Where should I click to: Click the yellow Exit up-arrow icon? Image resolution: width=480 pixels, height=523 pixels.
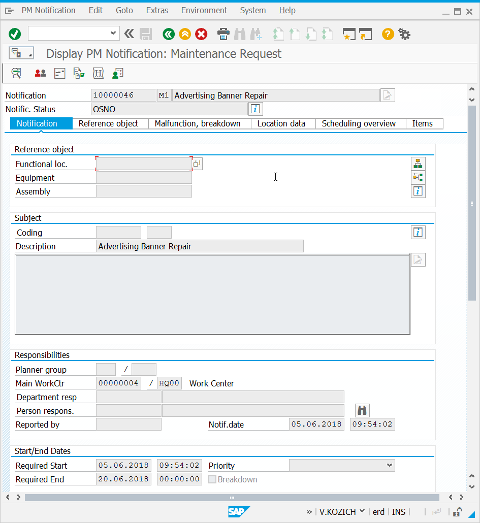(x=185, y=34)
